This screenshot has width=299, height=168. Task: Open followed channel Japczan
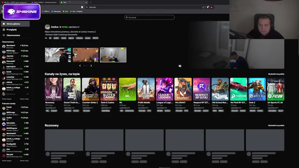click(15, 57)
